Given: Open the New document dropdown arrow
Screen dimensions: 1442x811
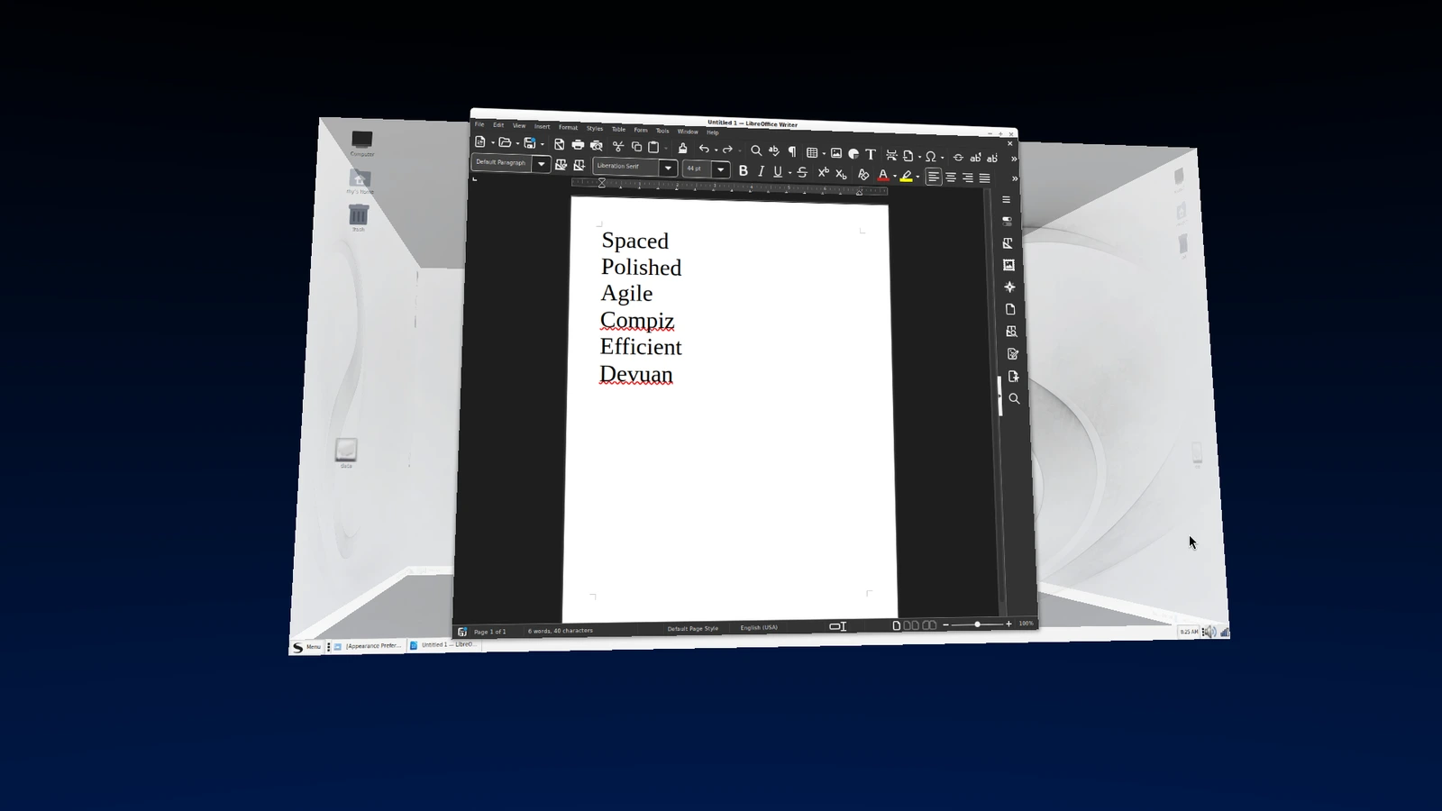Looking at the screenshot, I should [492, 142].
